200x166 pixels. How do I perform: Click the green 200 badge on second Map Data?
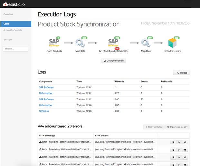click(x=150, y=38)
